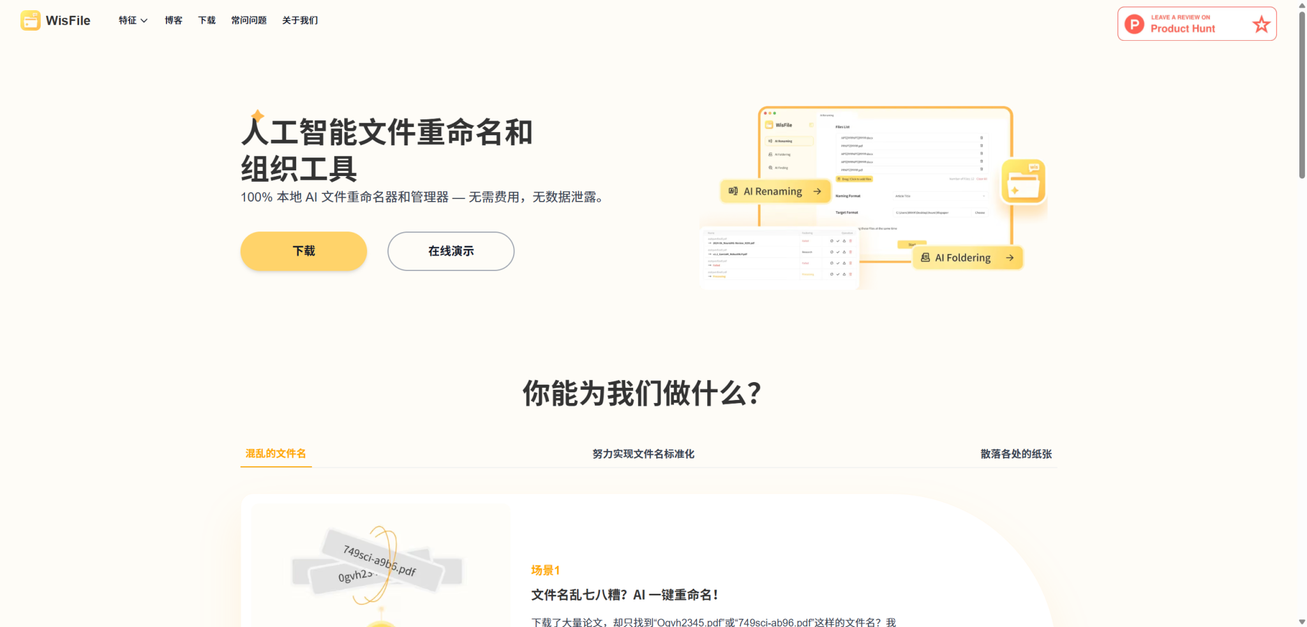Image resolution: width=1307 pixels, height=627 pixels.
Task: Open the 关于我们 page
Action: (300, 20)
